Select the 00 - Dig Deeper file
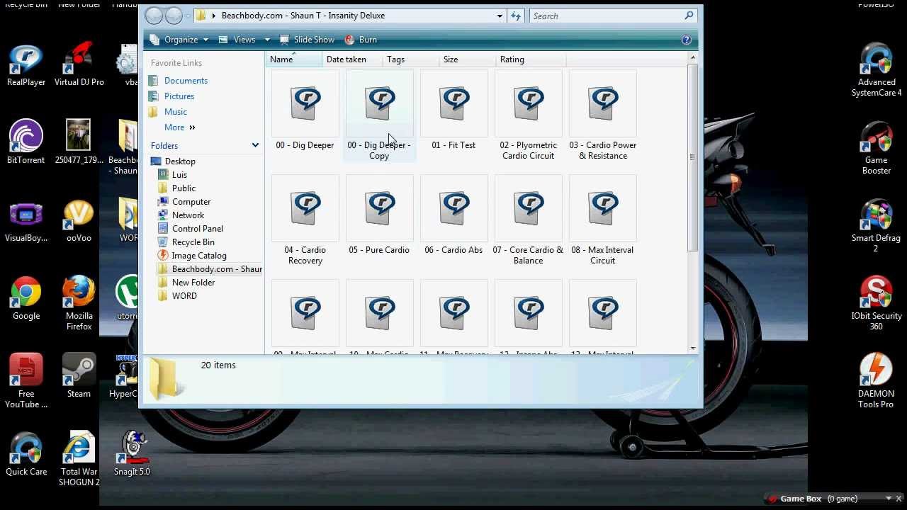 pos(305,110)
